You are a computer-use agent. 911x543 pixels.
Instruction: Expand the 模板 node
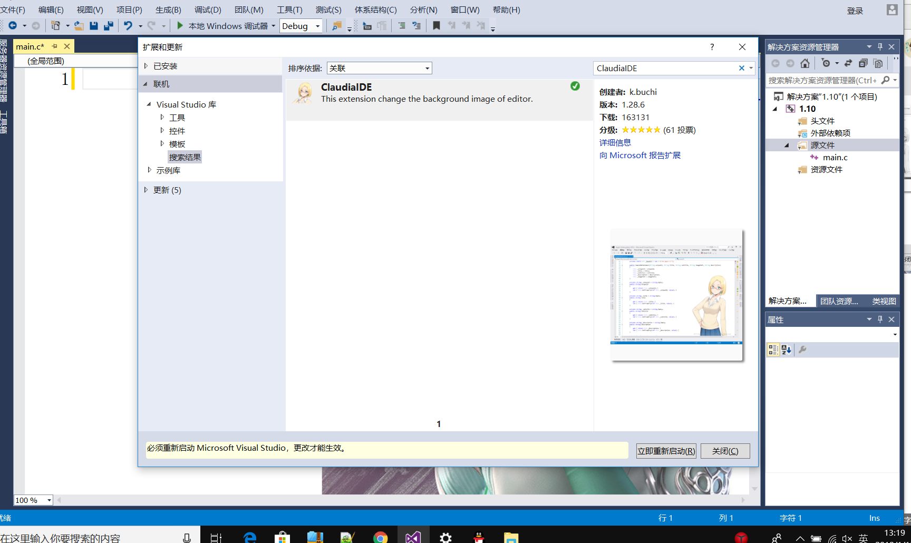point(162,143)
